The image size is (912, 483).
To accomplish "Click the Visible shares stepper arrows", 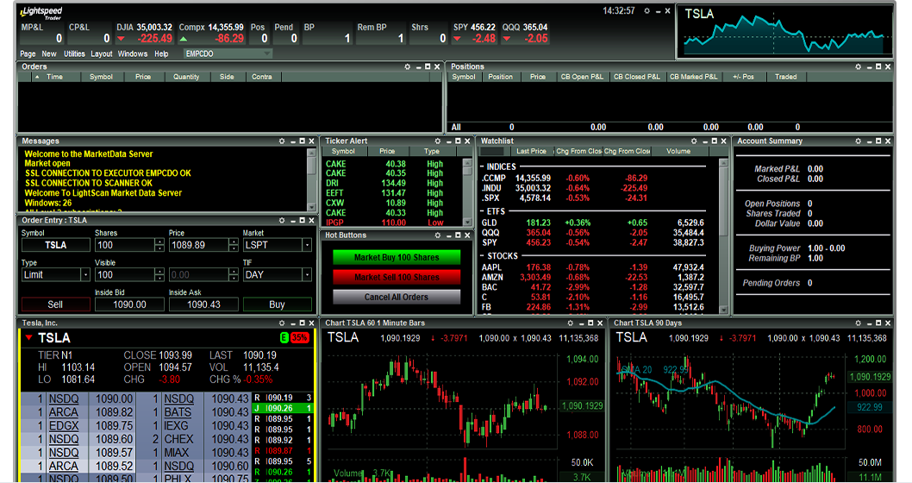I will pyautogui.click(x=159, y=274).
